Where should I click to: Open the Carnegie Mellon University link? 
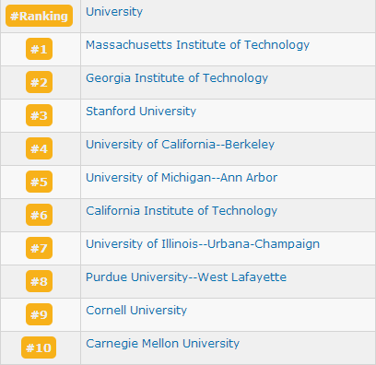point(162,344)
